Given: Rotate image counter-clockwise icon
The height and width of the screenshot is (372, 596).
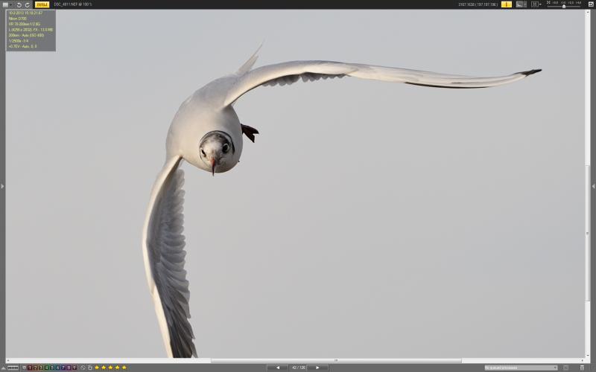Looking at the screenshot, I should (19, 4).
